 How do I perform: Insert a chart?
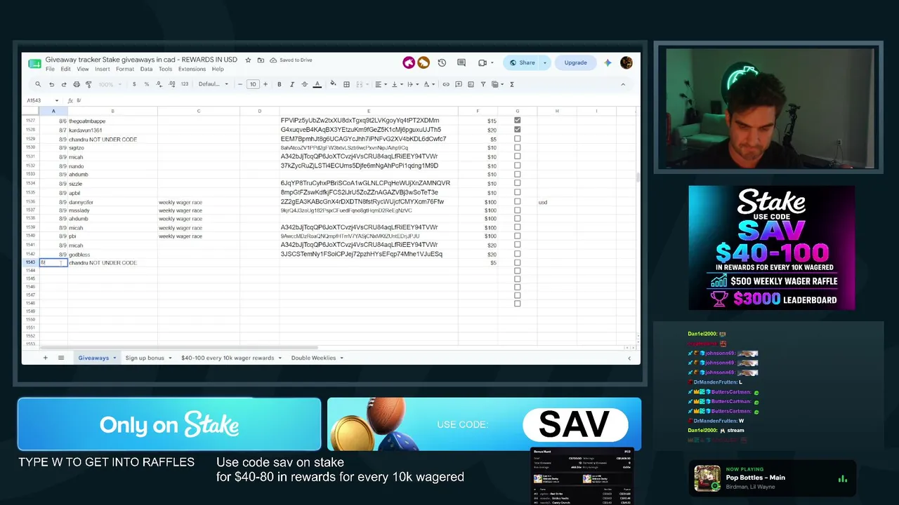coord(471,84)
